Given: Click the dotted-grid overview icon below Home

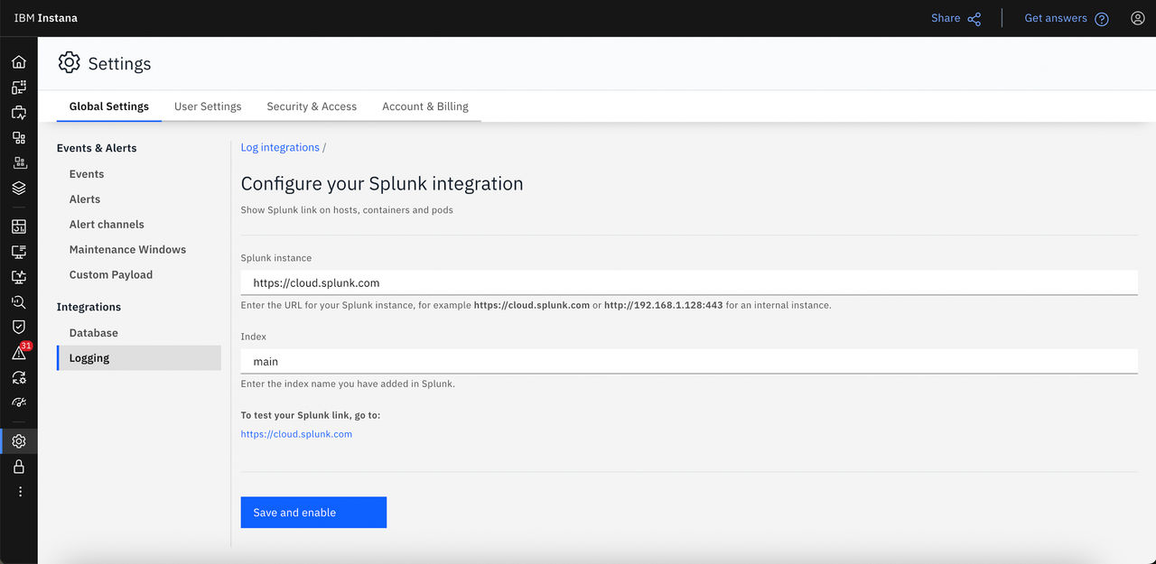Looking at the screenshot, I should 19,88.
